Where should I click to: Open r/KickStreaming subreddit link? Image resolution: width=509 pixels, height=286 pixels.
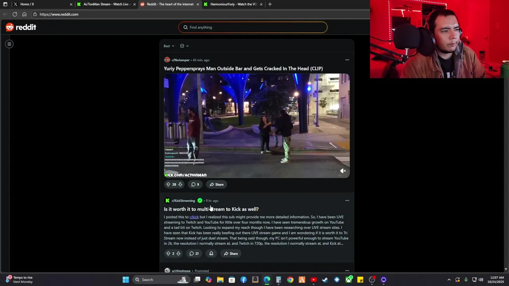pos(183,201)
